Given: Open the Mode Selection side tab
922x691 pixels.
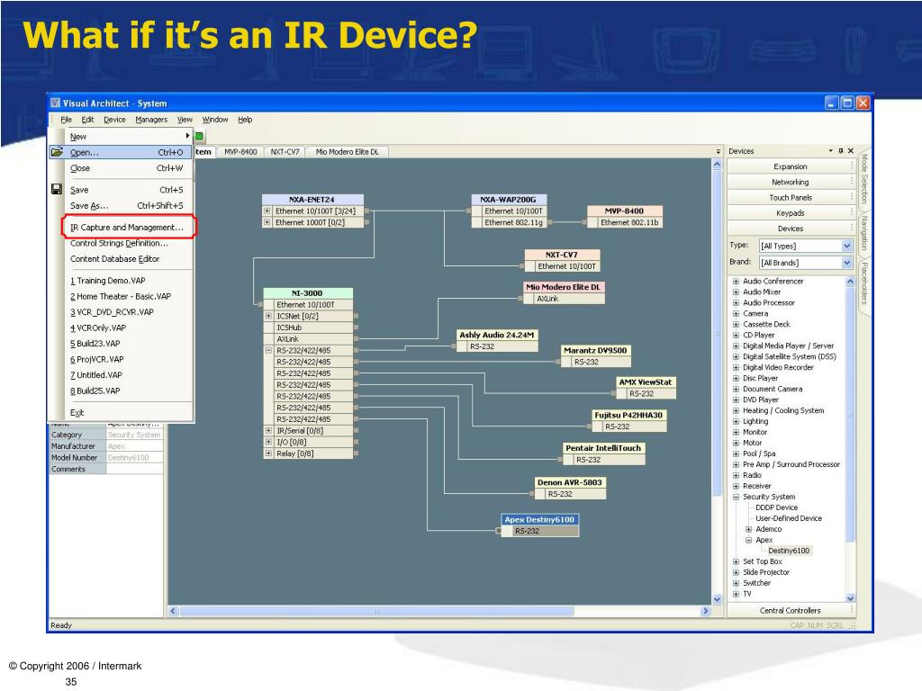Looking at the screenshot, I should tap(863, 179).
